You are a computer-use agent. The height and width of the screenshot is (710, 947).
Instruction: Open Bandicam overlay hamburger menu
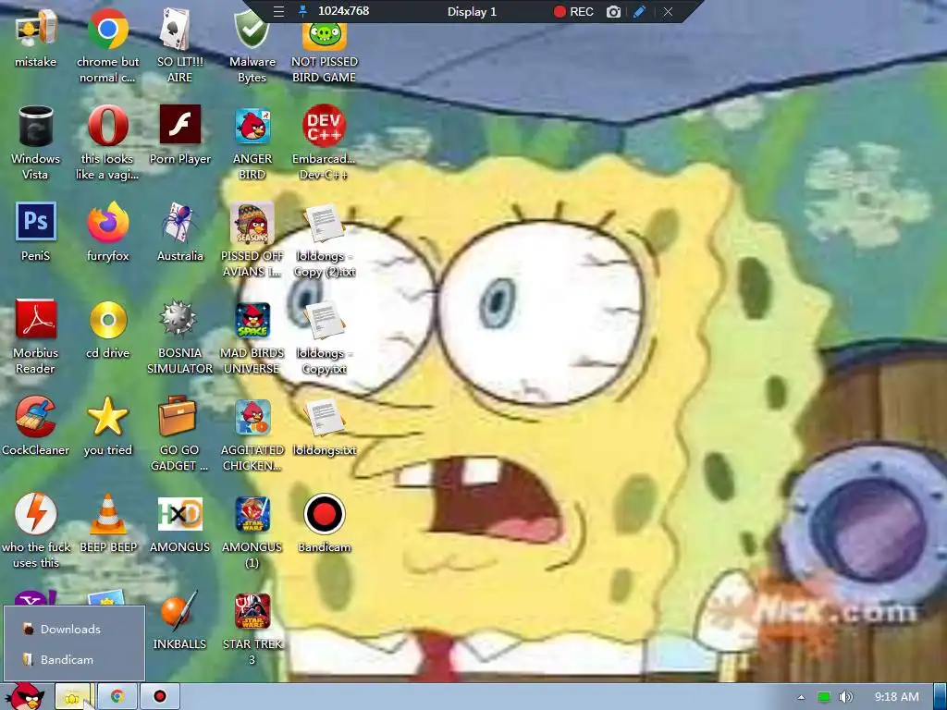click(x=278, y=11)
